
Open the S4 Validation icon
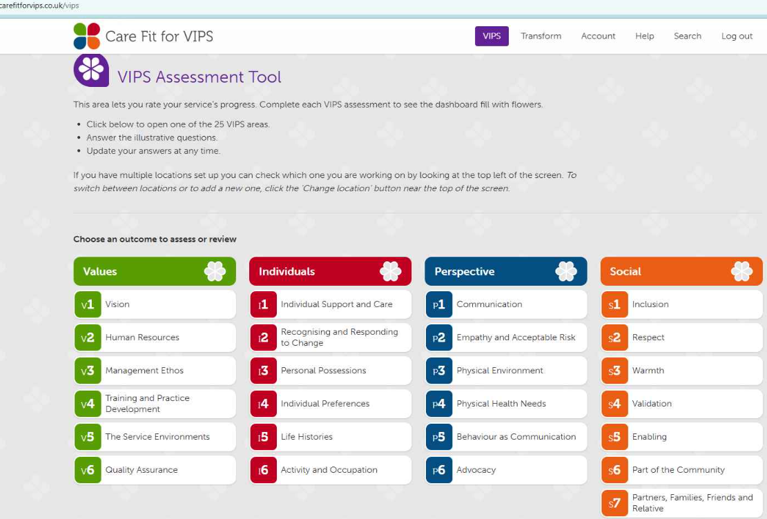click(615, 404)
